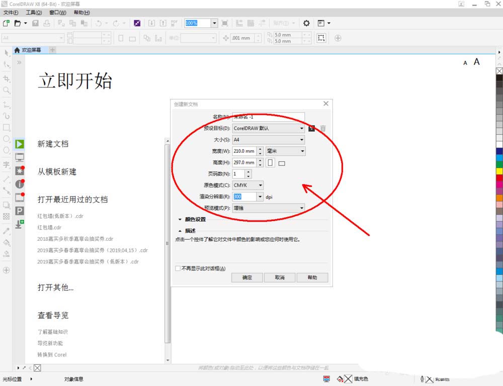This screenshot has width=503, height=386.
Task: Open the page size A4 dropdown in dialog
Action: (269, 140)
